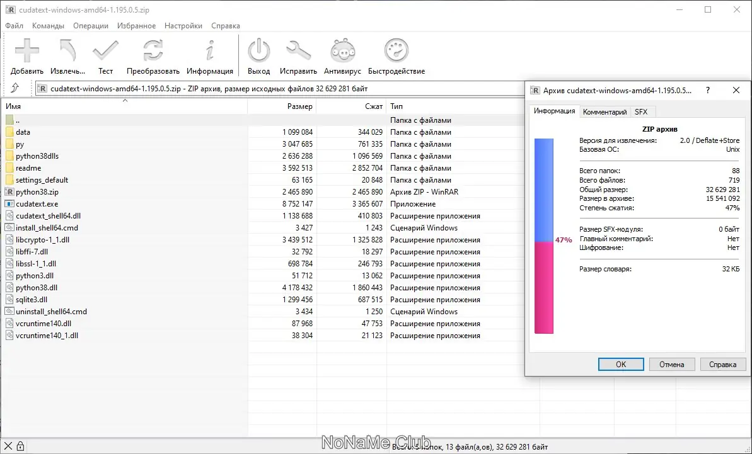This screenshot has height=454, width=752.
Task: Open the SFX tab
Action: 642,111
